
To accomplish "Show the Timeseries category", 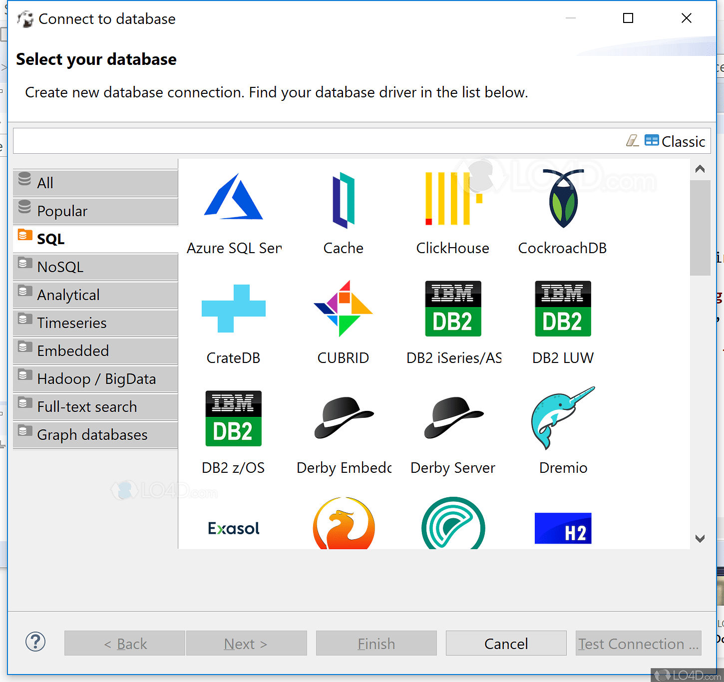I will click(x=95, y=323).
